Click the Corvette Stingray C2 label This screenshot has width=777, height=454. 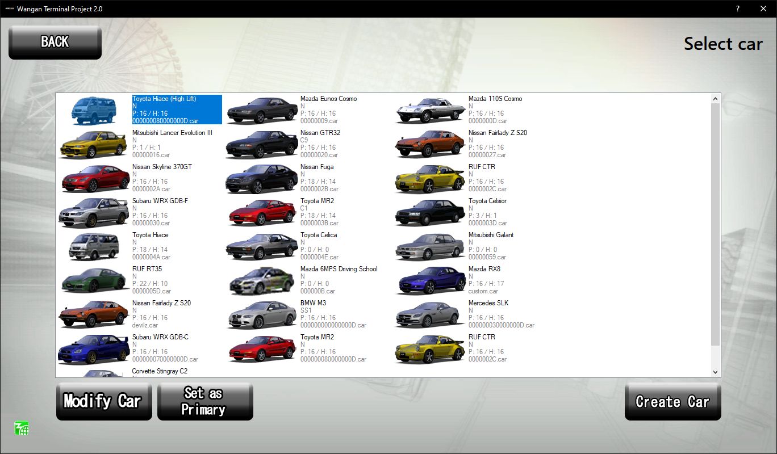(160, 371)
